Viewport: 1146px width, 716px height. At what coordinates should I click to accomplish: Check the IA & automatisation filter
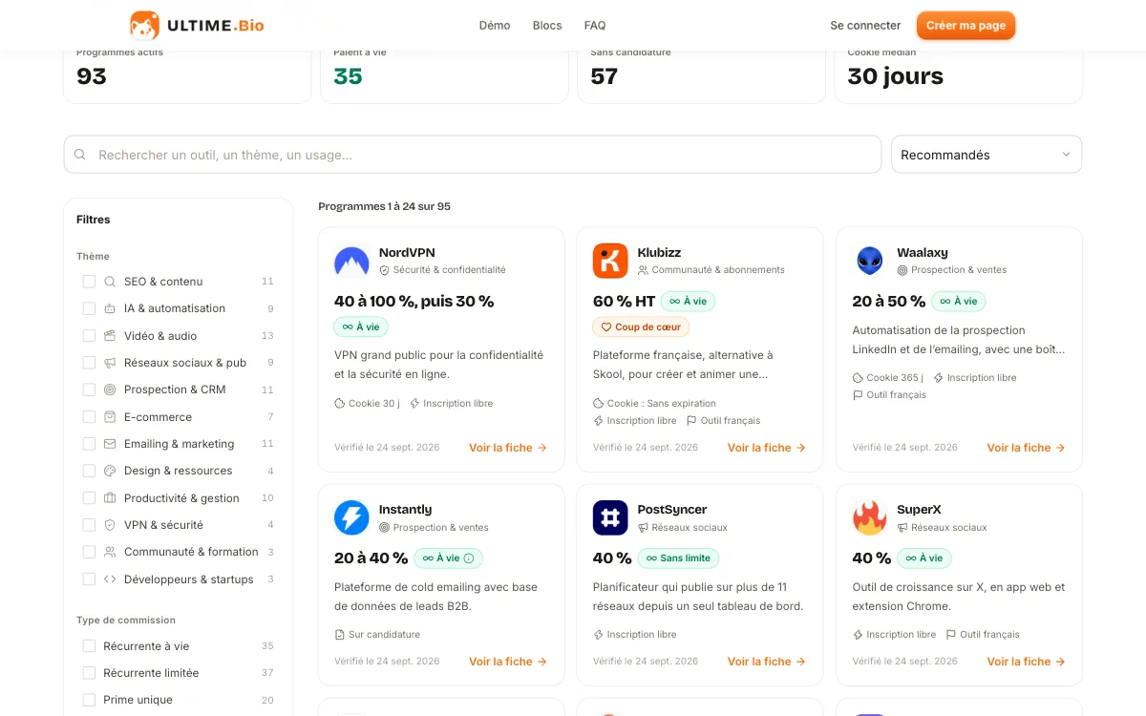pos(89,308)
